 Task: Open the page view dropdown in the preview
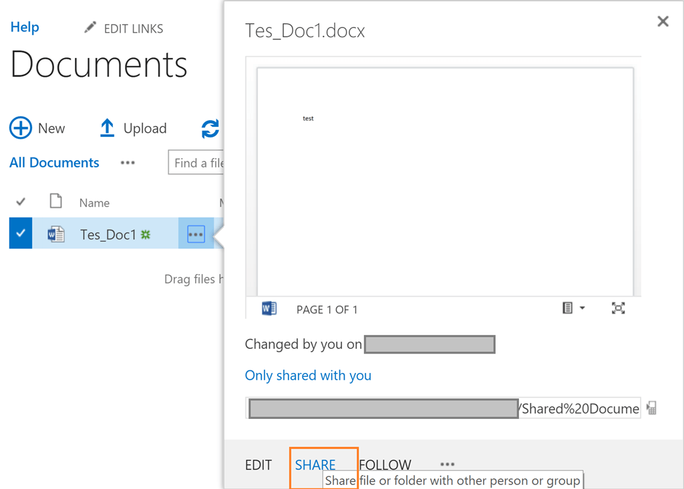coord(572,308)
